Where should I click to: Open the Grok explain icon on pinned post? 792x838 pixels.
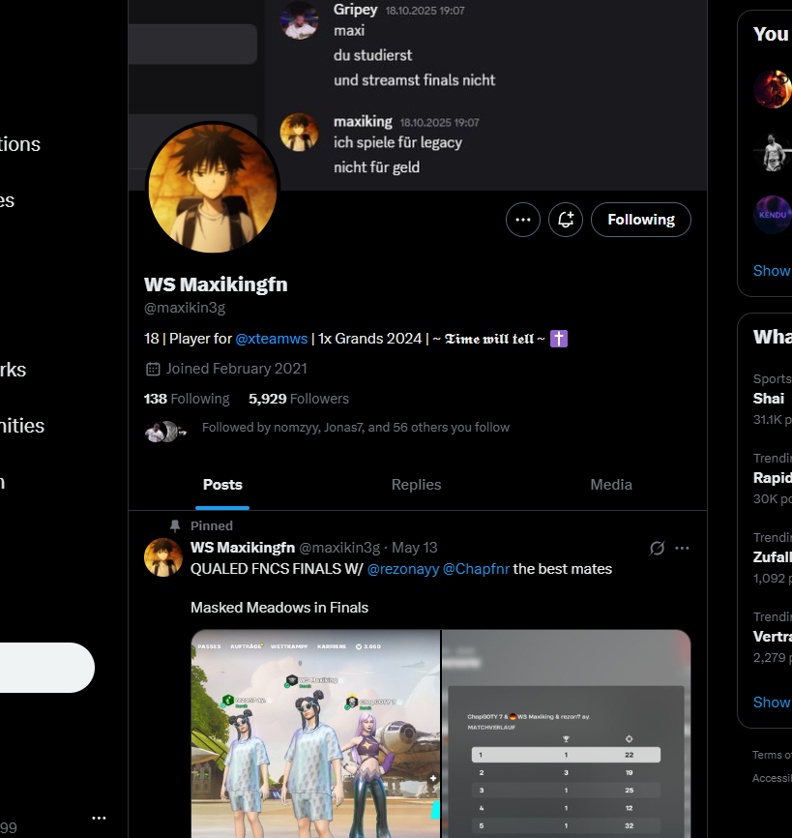[657, 549]
